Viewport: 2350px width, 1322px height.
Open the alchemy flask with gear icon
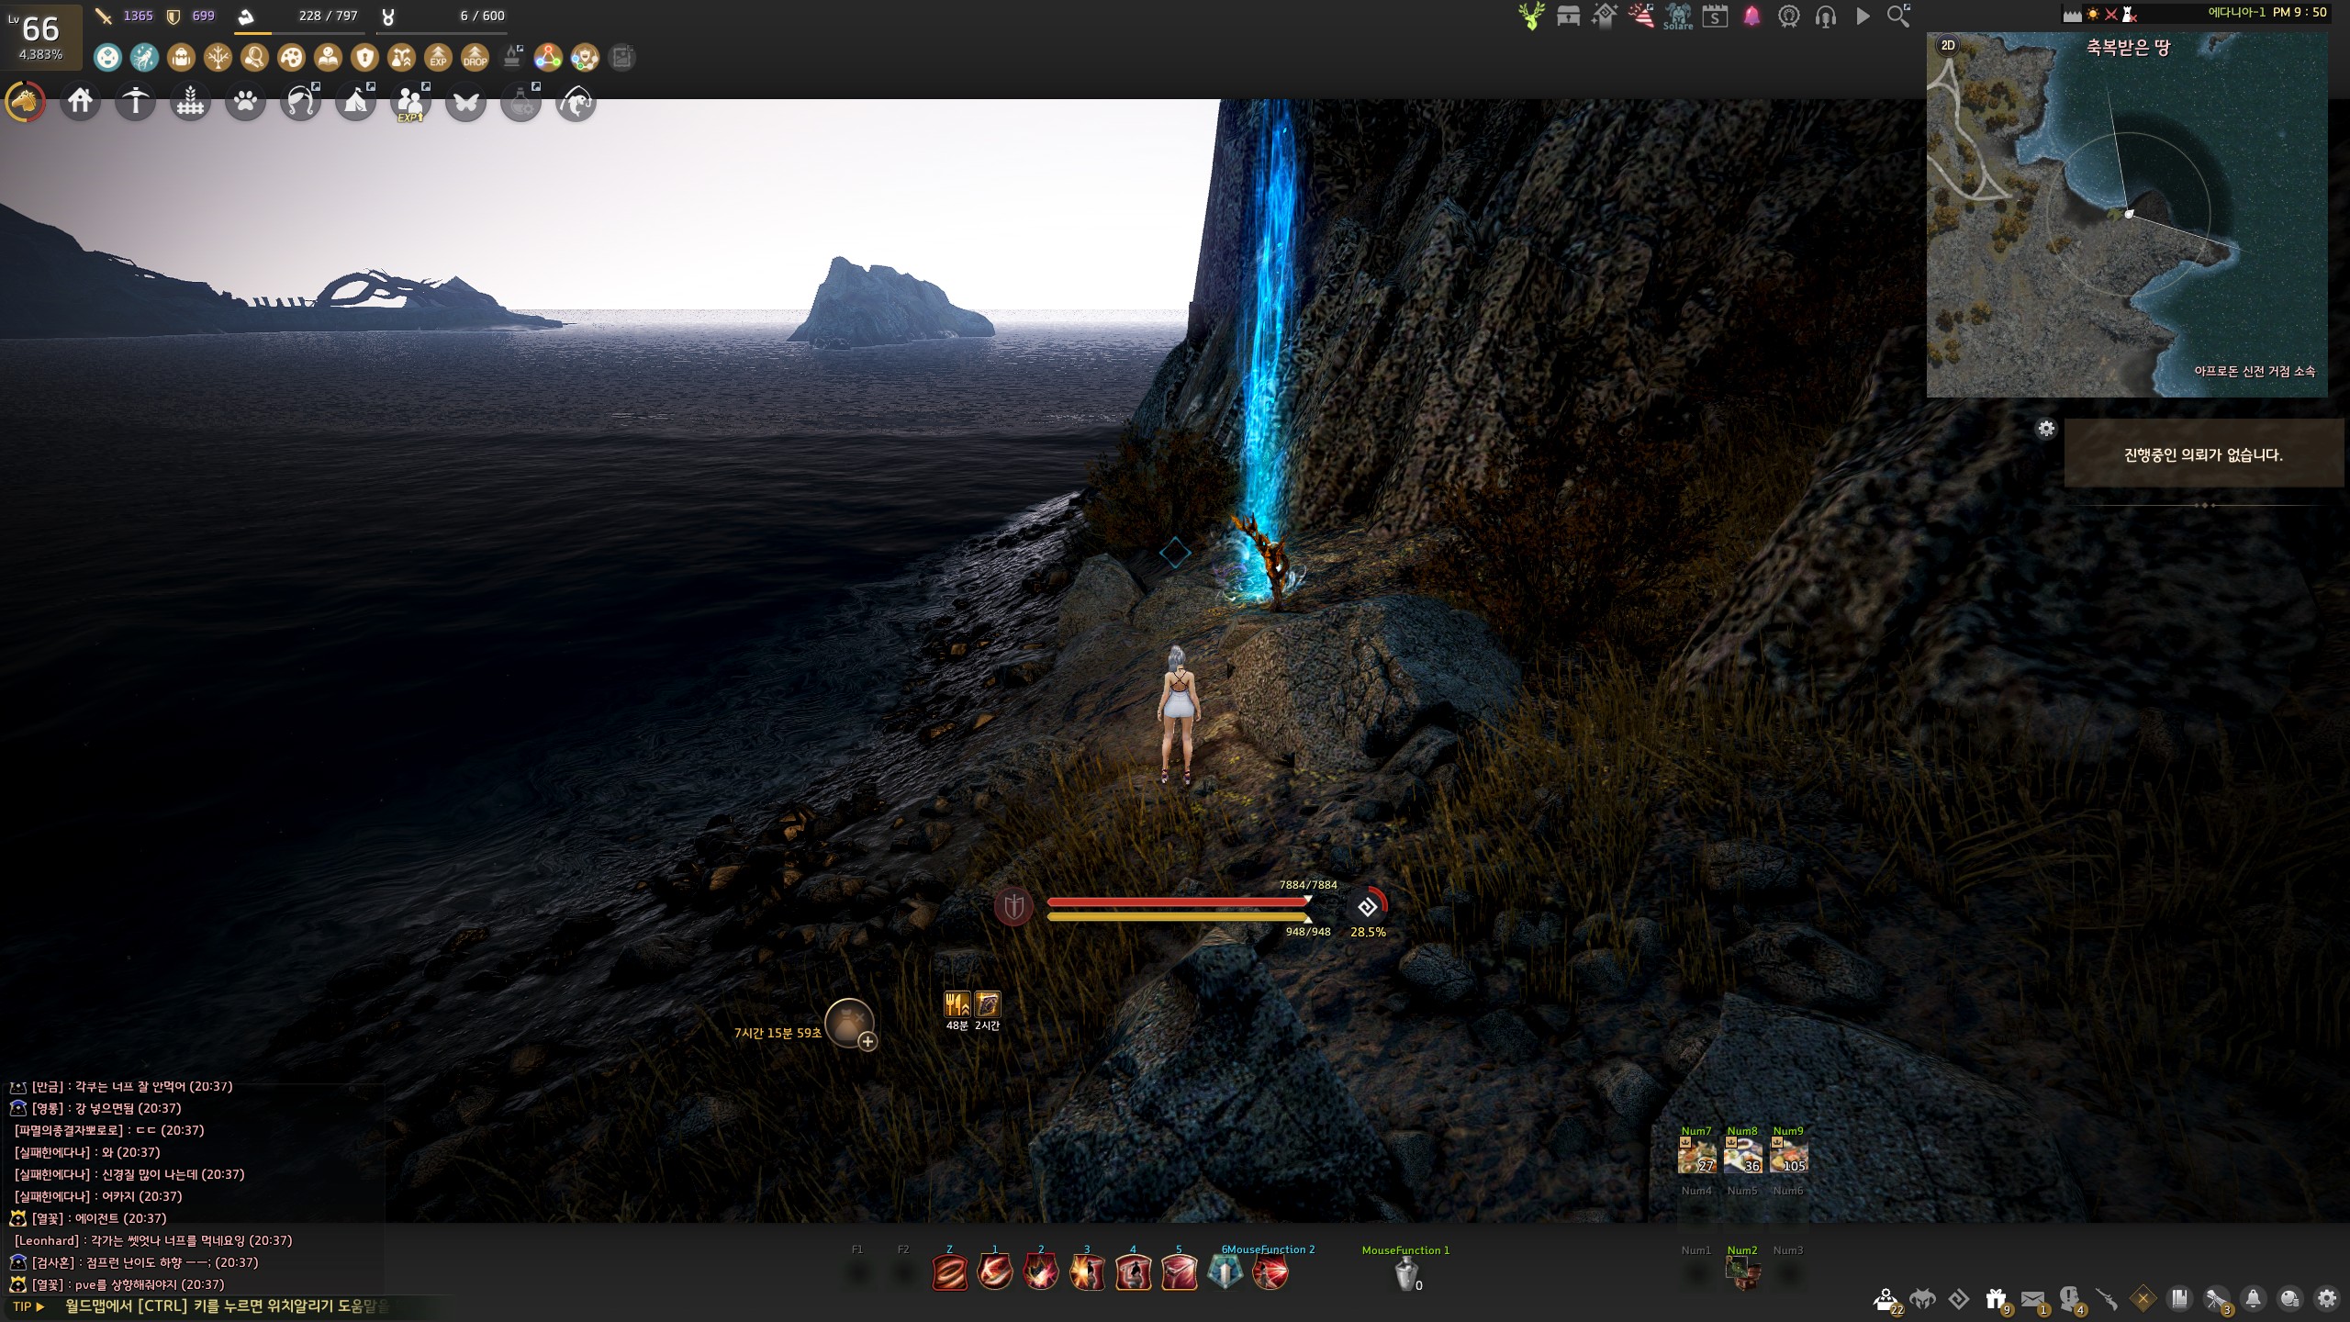pyautogui.click(x=520, y=102)
